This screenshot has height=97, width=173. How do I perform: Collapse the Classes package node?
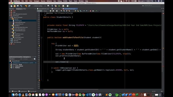11,19
